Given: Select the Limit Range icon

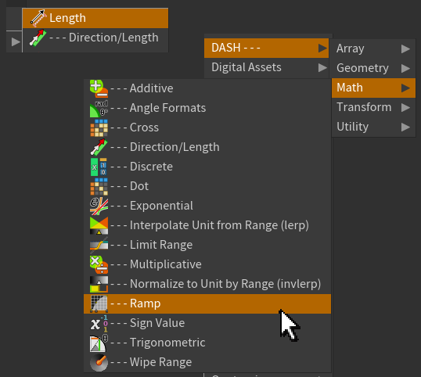Looking at the screenshot, I should click(99, 245).
